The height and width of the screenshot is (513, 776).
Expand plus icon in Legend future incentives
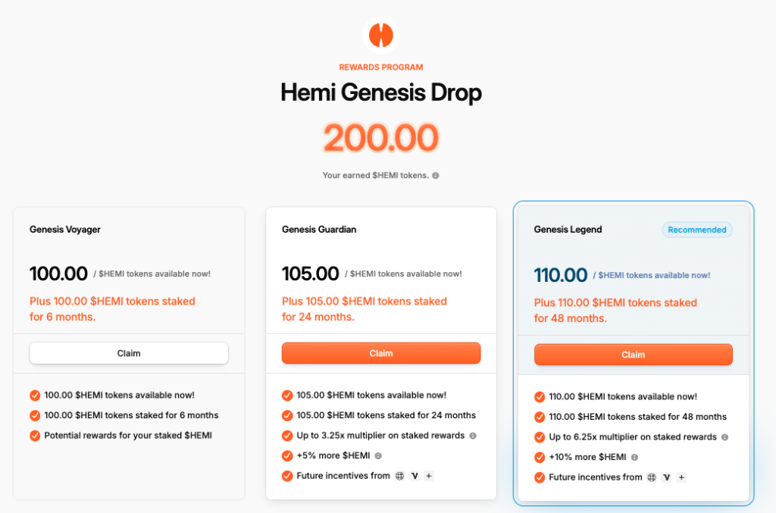coord(681,477)
